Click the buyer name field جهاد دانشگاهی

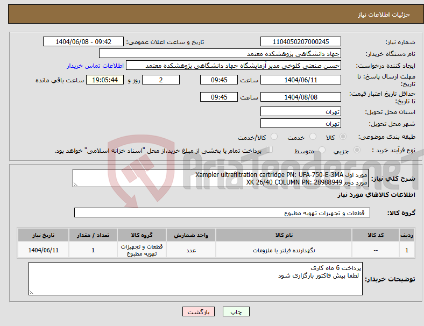tap(220, 53)
